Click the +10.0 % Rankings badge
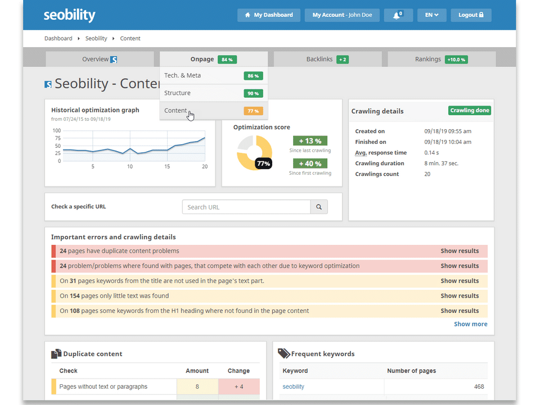Image resolution: width=540 pixels, height=405 pixels. [456, 60]
